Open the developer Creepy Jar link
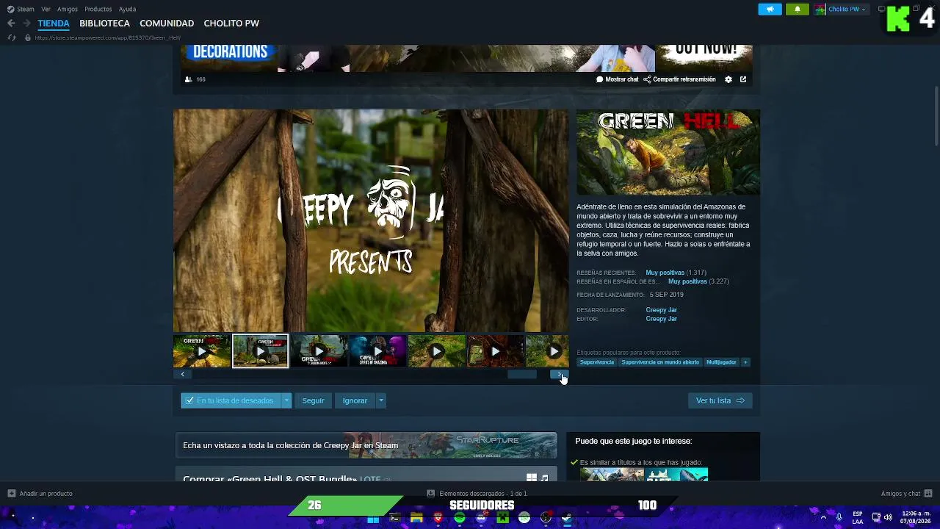 (x=661, y=310)
